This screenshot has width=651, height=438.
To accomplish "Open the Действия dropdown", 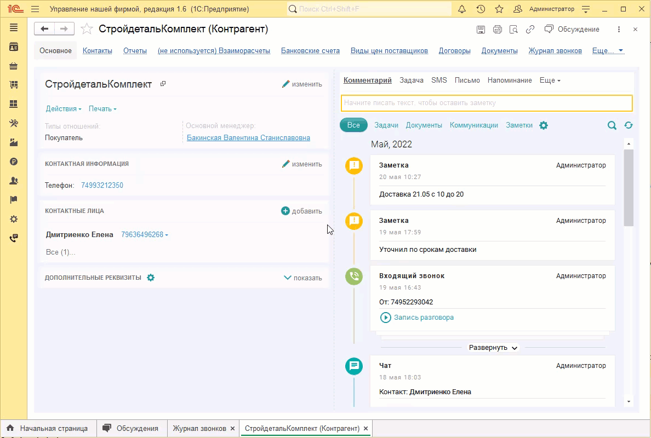I will pyautogui.click(x=64, y=109).
